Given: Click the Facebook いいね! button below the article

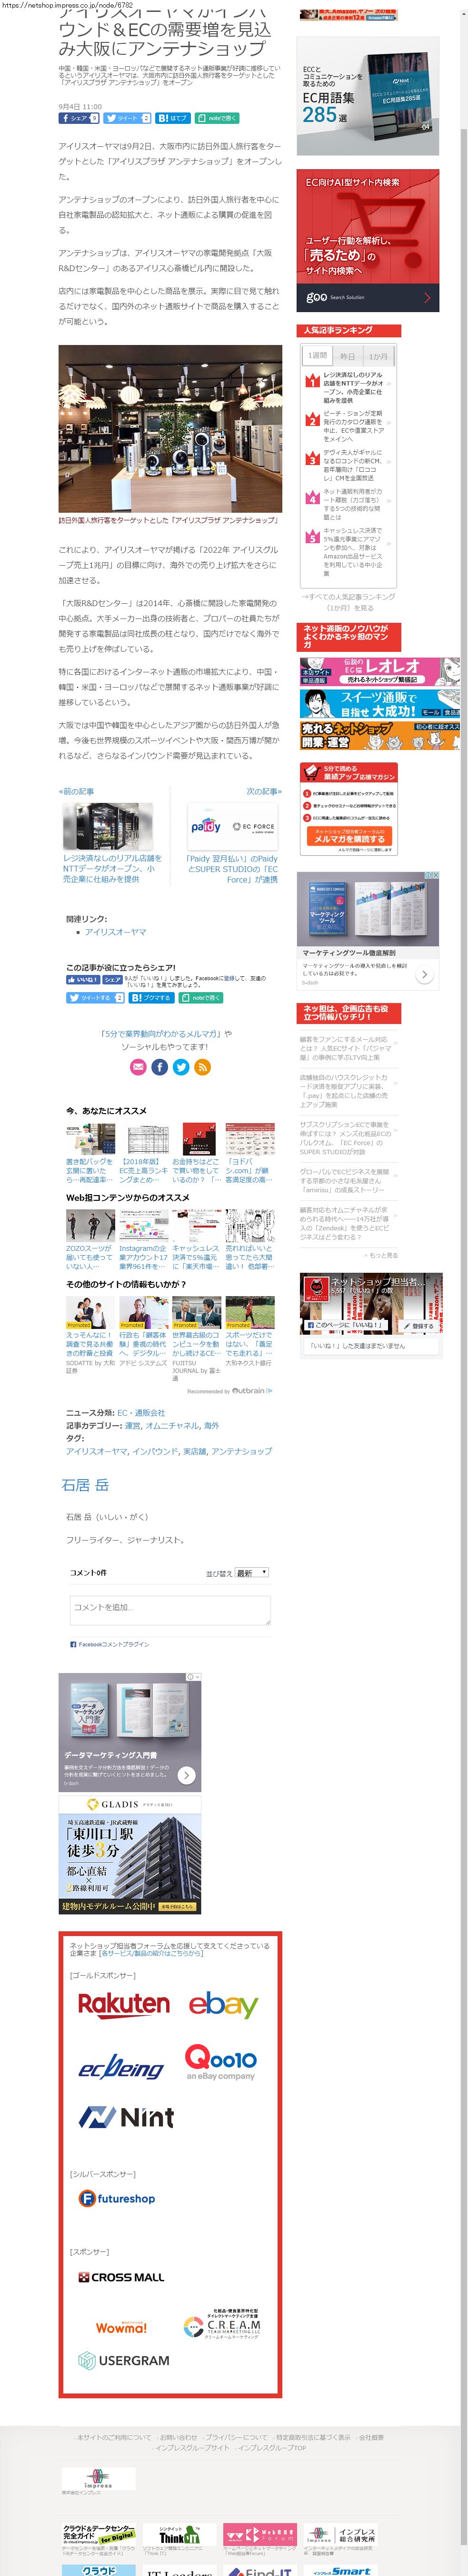Looking at the screenshot, I should coord(82,980).
